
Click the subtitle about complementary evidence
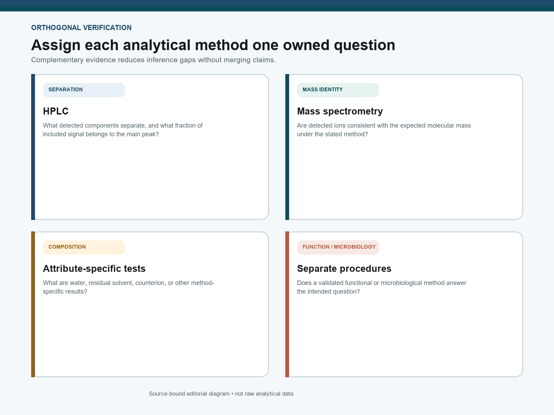tap(154, 60)
